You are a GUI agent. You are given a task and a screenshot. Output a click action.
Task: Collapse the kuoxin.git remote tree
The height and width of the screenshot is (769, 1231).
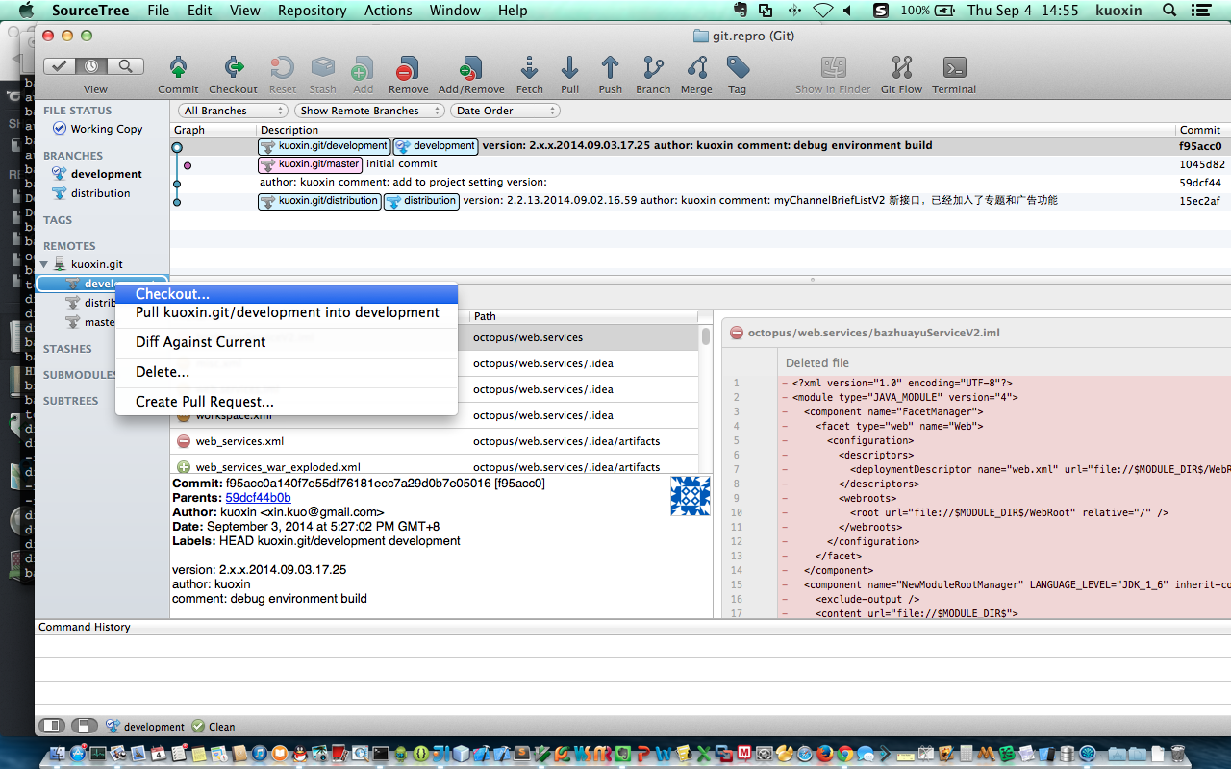point(43,264)
